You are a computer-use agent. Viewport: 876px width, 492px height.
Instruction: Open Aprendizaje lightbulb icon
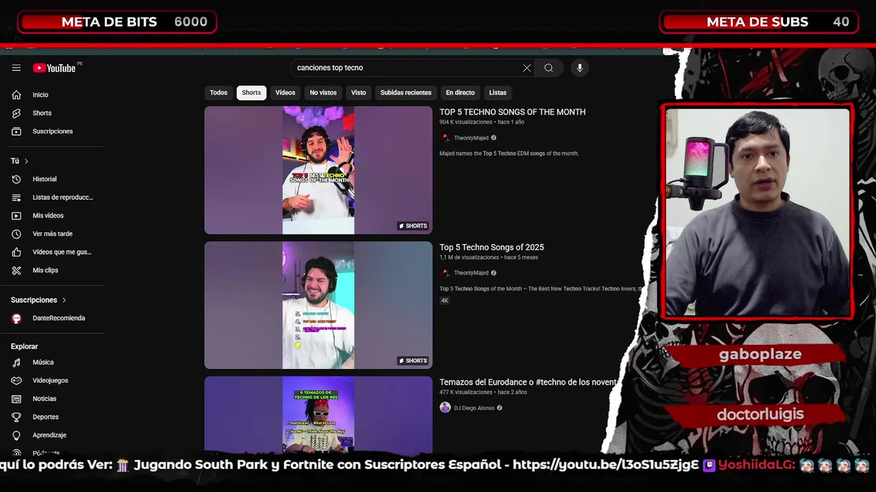pyautogui.click(x=16, y=435)
